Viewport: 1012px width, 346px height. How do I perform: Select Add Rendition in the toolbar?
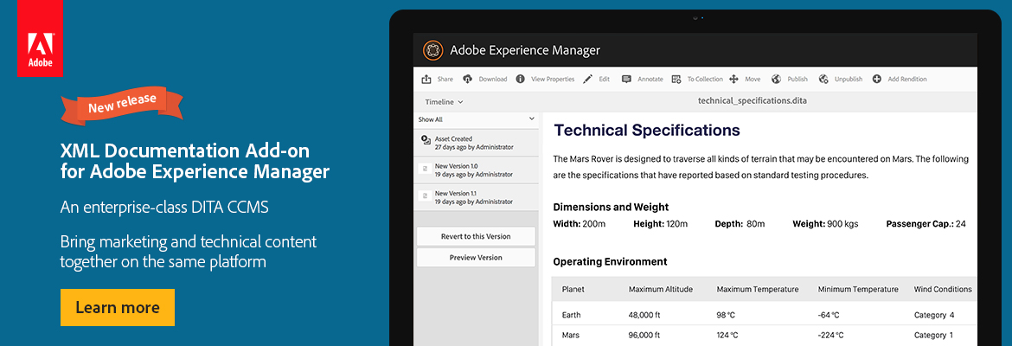pos(906,79)
